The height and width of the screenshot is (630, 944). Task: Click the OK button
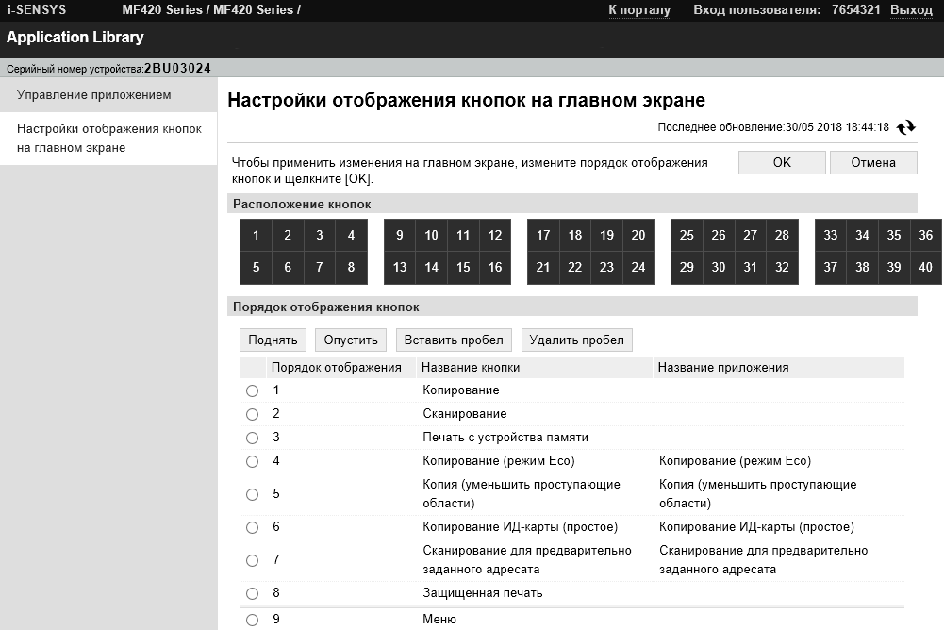[782, 162]
